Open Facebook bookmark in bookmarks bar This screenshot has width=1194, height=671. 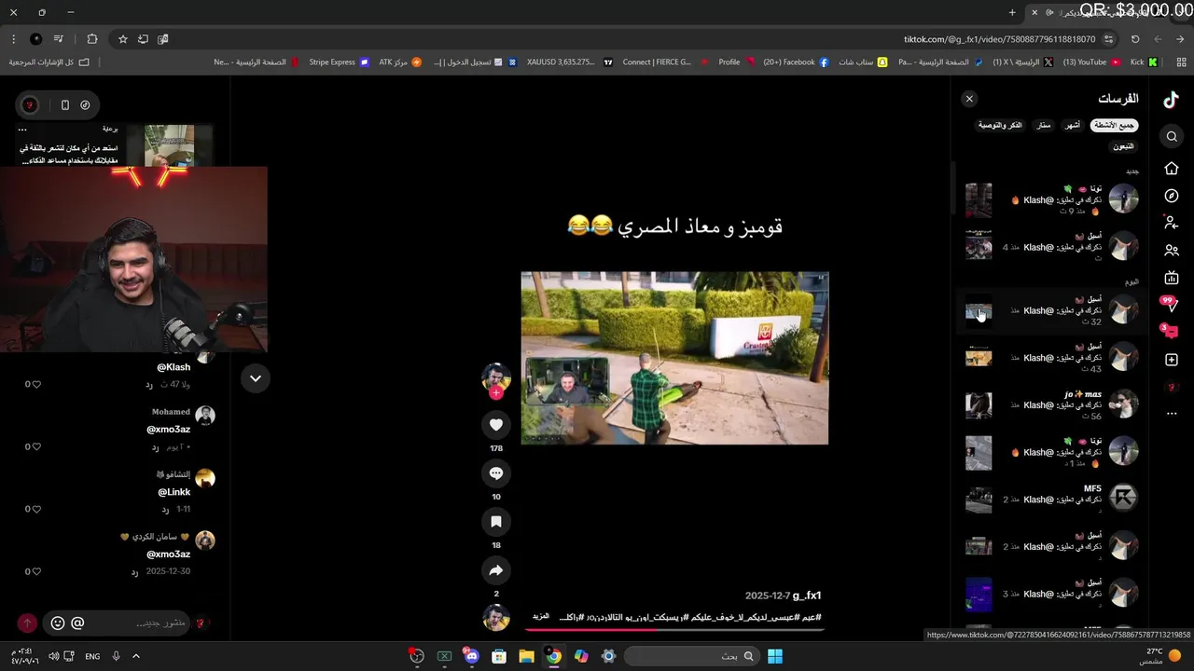click(x=796, y=62)
